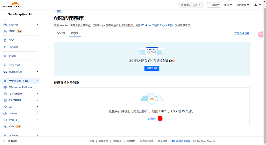The width and height of the screenshot is (266, 145).
Task: Open Workers for Platforms in sidebar
Action: 20,87
